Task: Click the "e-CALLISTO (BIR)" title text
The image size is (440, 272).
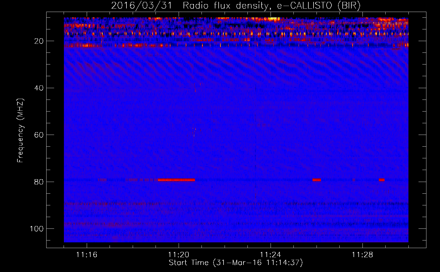Action: pyautogui.click(x=319, y=6)
